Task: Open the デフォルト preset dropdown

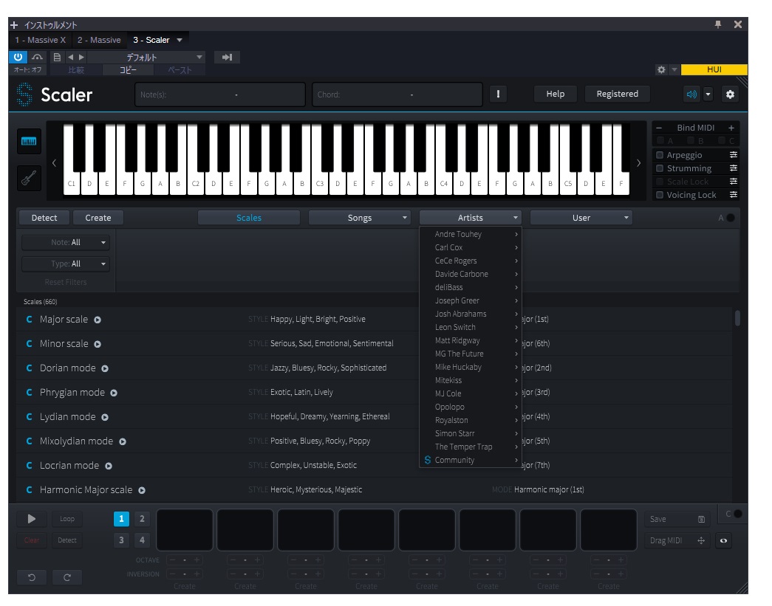Action: (146, 58)
